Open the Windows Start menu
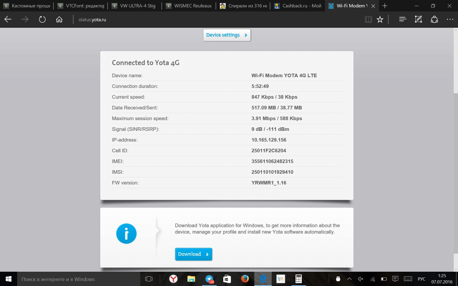The width and height of the screenshot is (458, 286). (x=9, y=279)
